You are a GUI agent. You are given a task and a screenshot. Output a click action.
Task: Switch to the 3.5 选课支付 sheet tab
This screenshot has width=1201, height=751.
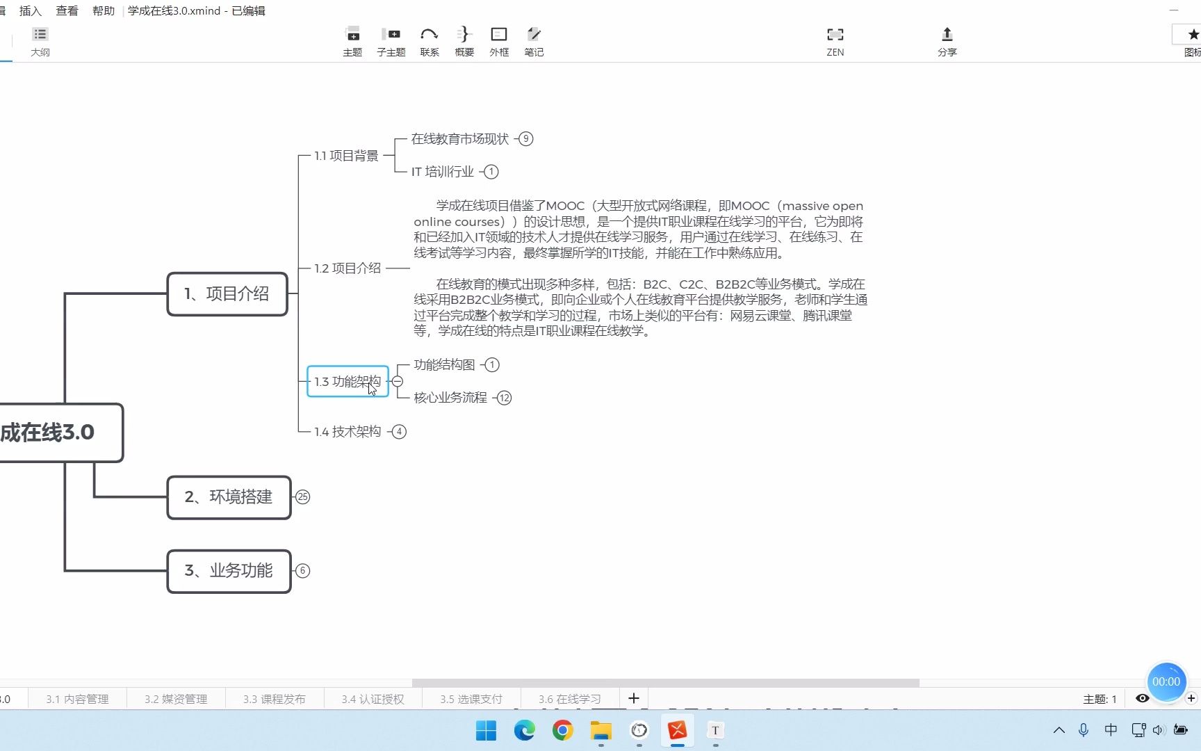pyautogui.click(x=471, y=699)
